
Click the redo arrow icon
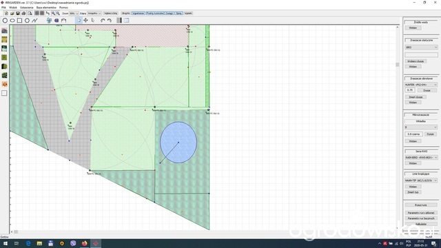point(110,21)
